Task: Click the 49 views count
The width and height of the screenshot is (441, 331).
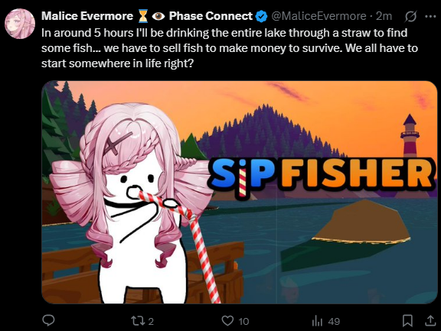Action: pos(334,321)
